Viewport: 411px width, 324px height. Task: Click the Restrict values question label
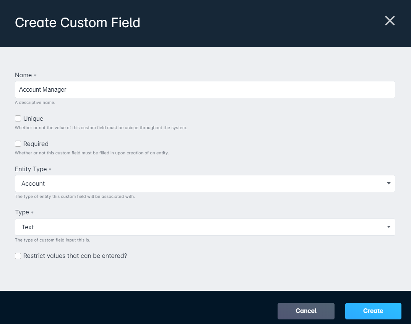[75, 256]
